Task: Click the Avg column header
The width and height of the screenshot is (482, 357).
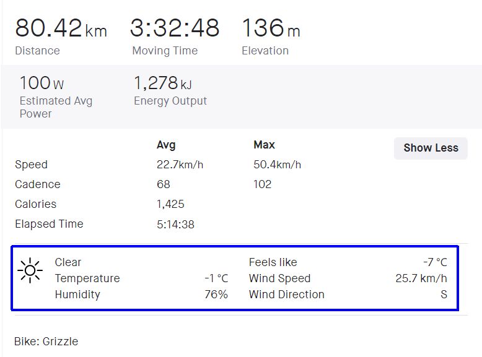Action: tap(166, 145)
